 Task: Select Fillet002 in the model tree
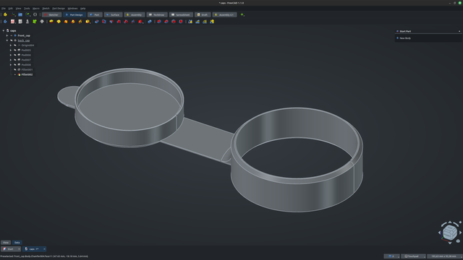pyautogui.click(x=27, y=74)
